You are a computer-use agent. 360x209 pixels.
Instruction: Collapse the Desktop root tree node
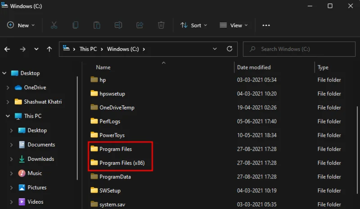(x=4, y=73)
